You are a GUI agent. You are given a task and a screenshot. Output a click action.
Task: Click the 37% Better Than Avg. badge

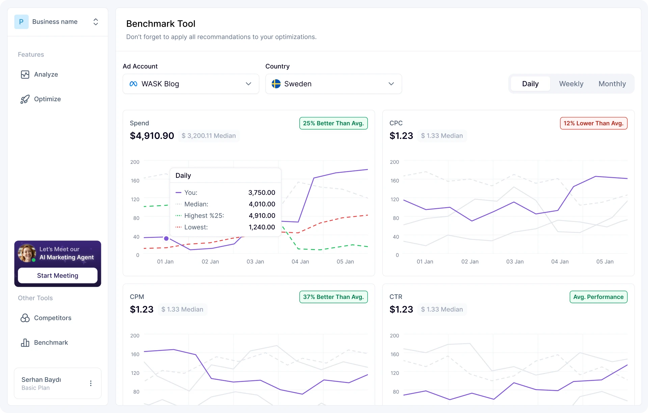333,297
